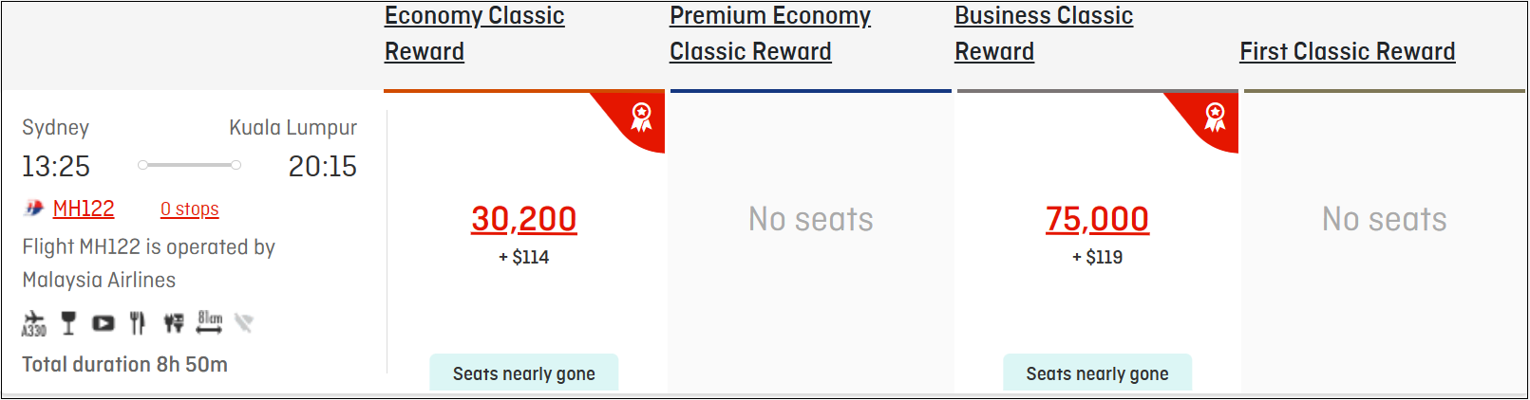Click the power outlet and USB icon
The width and height of the screenshot is (1530, 400).
click(x=173, y=324)
